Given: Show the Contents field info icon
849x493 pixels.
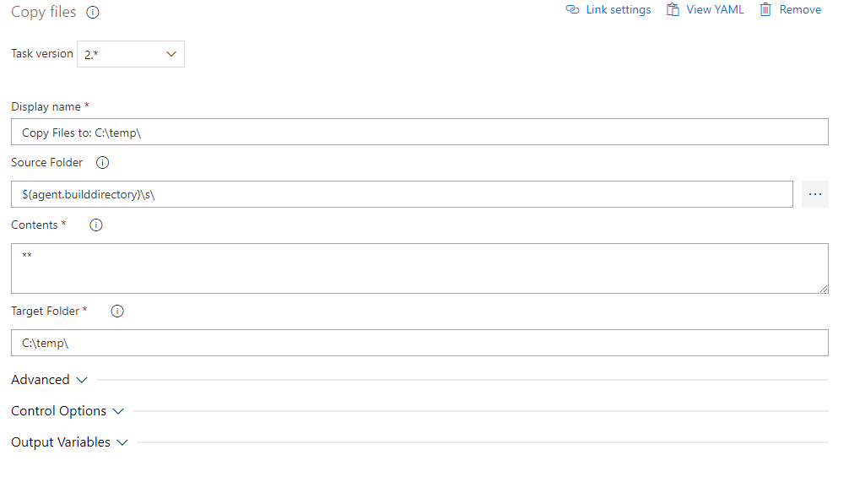Looking at the screenshot, I should [x=96, y=225].
